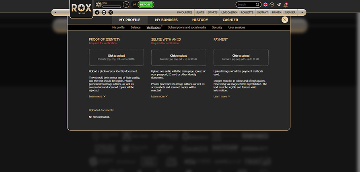Click 'No files uploaded.' text
This screenshot has width=360, height=172.
(x=99, y=117)
